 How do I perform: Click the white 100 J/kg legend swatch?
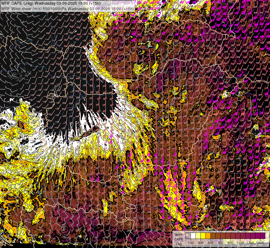[193, 236]
